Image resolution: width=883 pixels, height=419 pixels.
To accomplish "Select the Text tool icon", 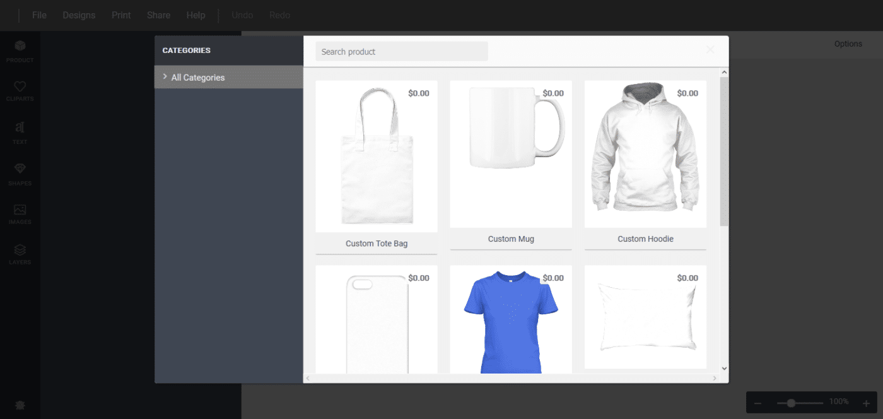I will pos(20,127).
